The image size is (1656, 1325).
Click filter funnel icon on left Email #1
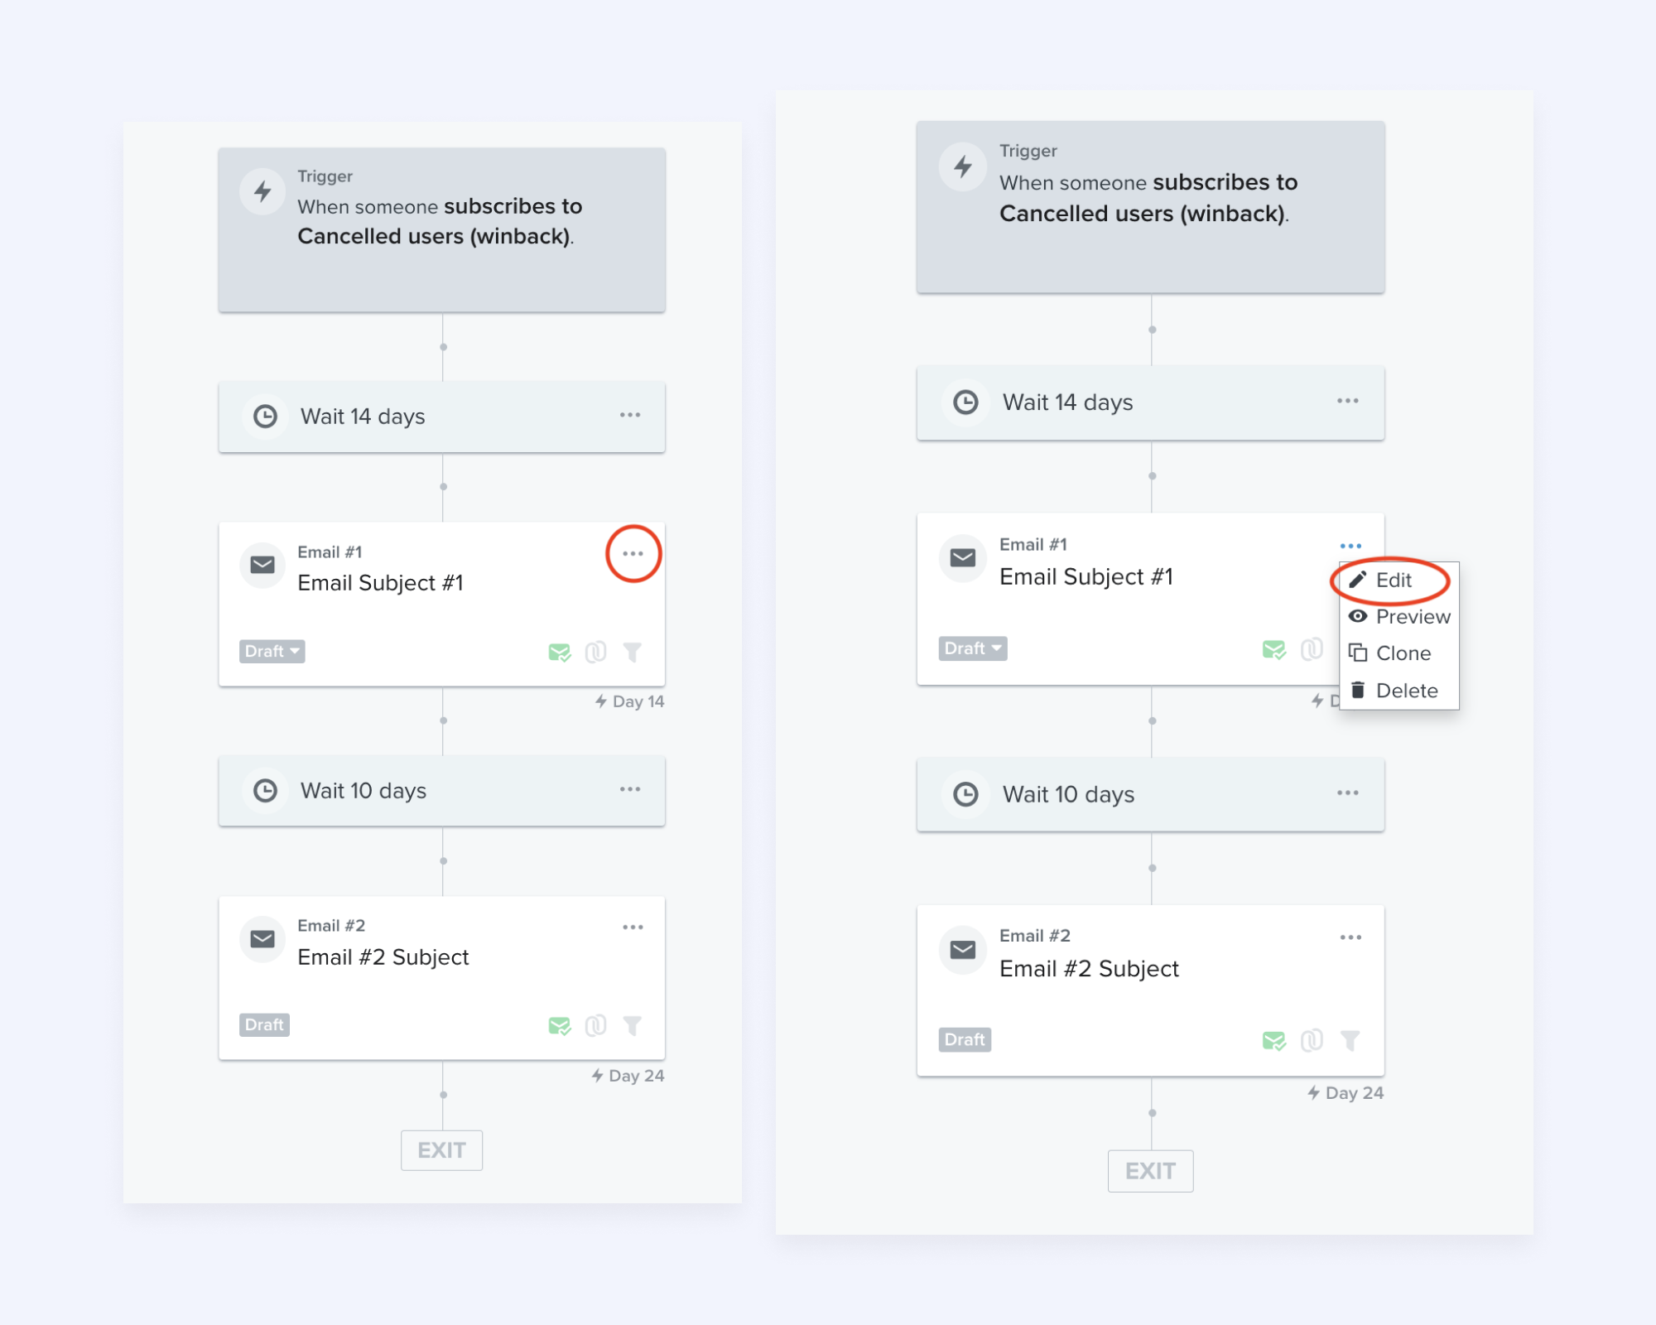point(633,653)
